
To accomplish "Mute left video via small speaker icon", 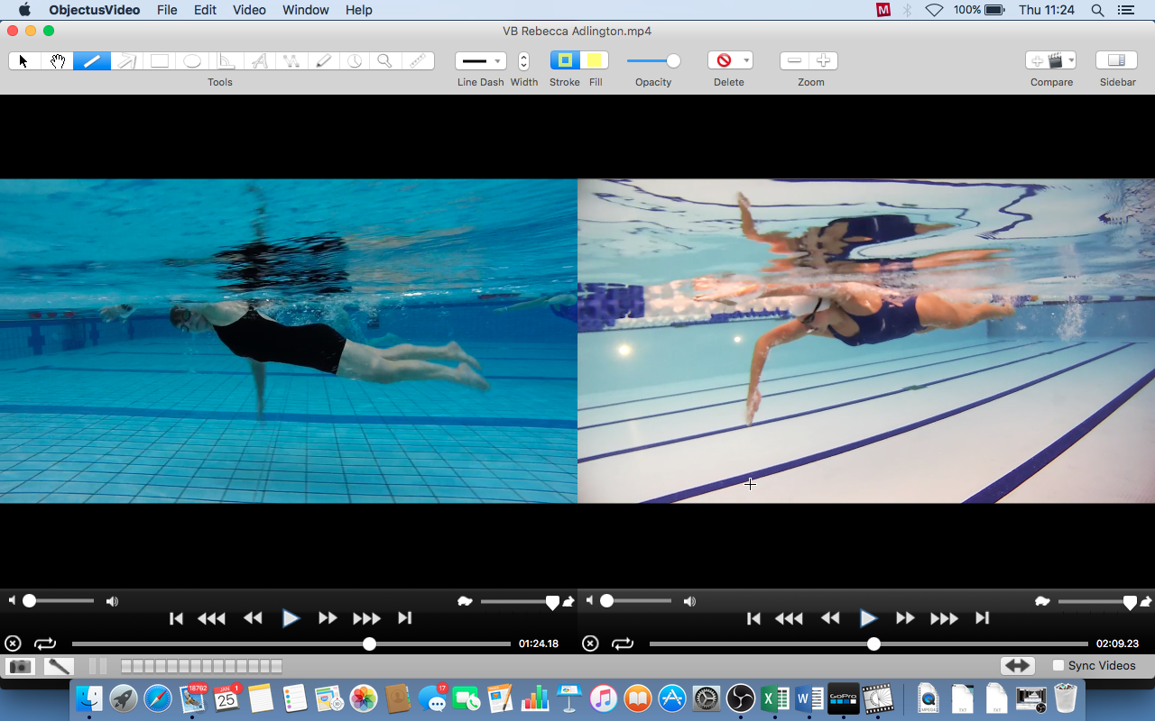I will coord(13,600).
